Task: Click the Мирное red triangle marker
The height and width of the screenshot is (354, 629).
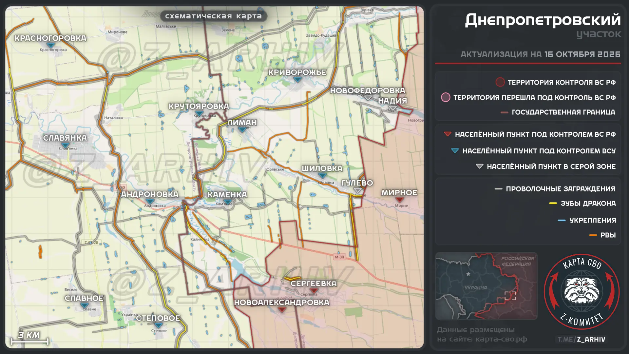Action: (x=399, y=200)
